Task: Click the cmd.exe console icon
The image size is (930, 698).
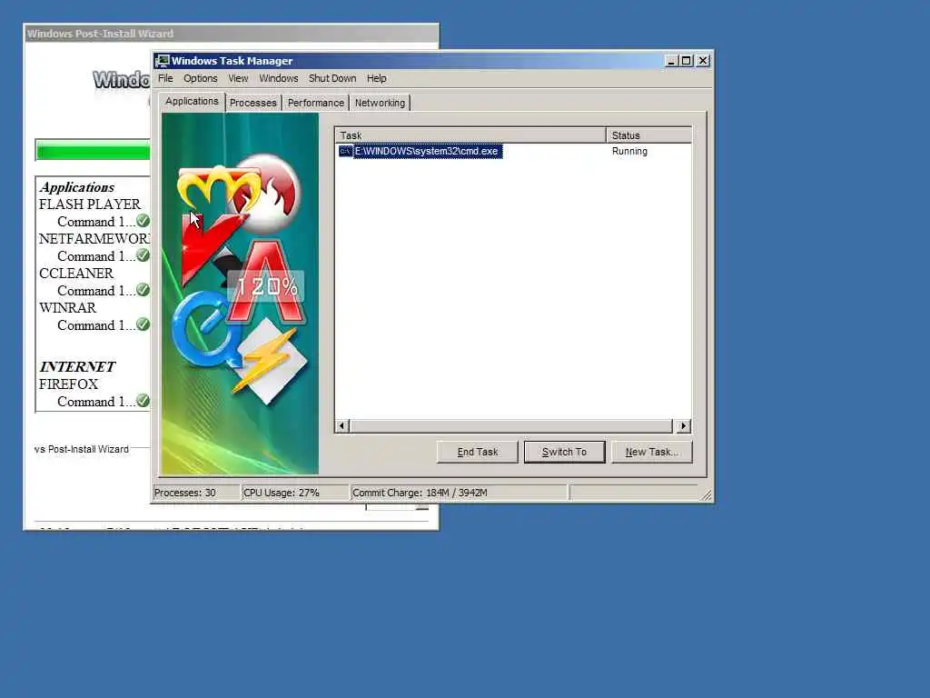Action: [x=345, y=152]
